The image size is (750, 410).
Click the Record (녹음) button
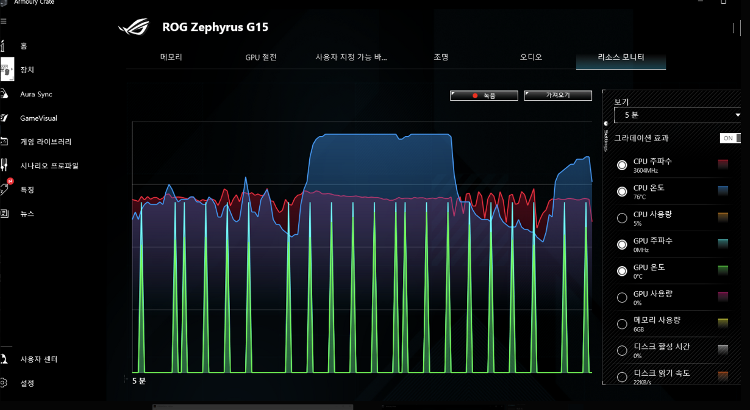(x=484, y=96)
